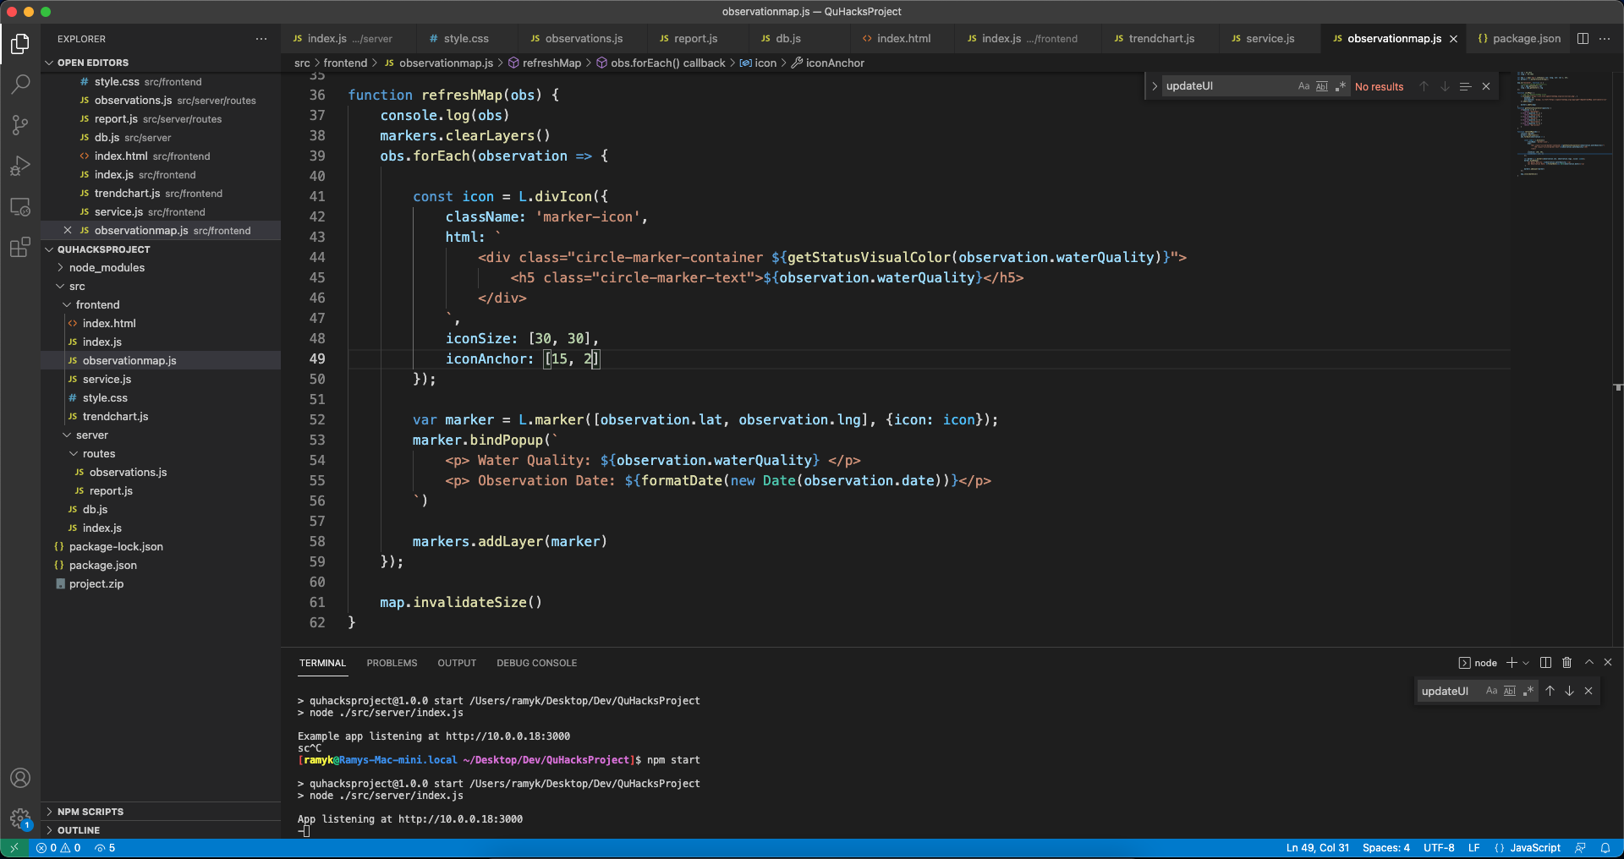
Task: Toggle Match Whole Word in terminal find
Action: pos(1510,691)
